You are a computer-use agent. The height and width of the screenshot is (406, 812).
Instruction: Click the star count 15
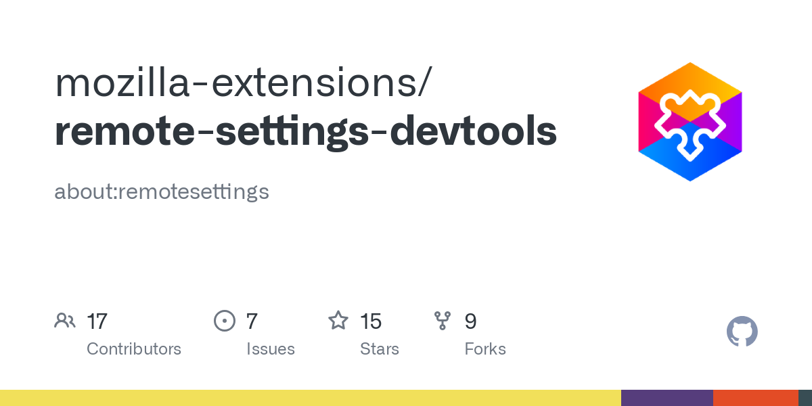click(x=371, y=321)
